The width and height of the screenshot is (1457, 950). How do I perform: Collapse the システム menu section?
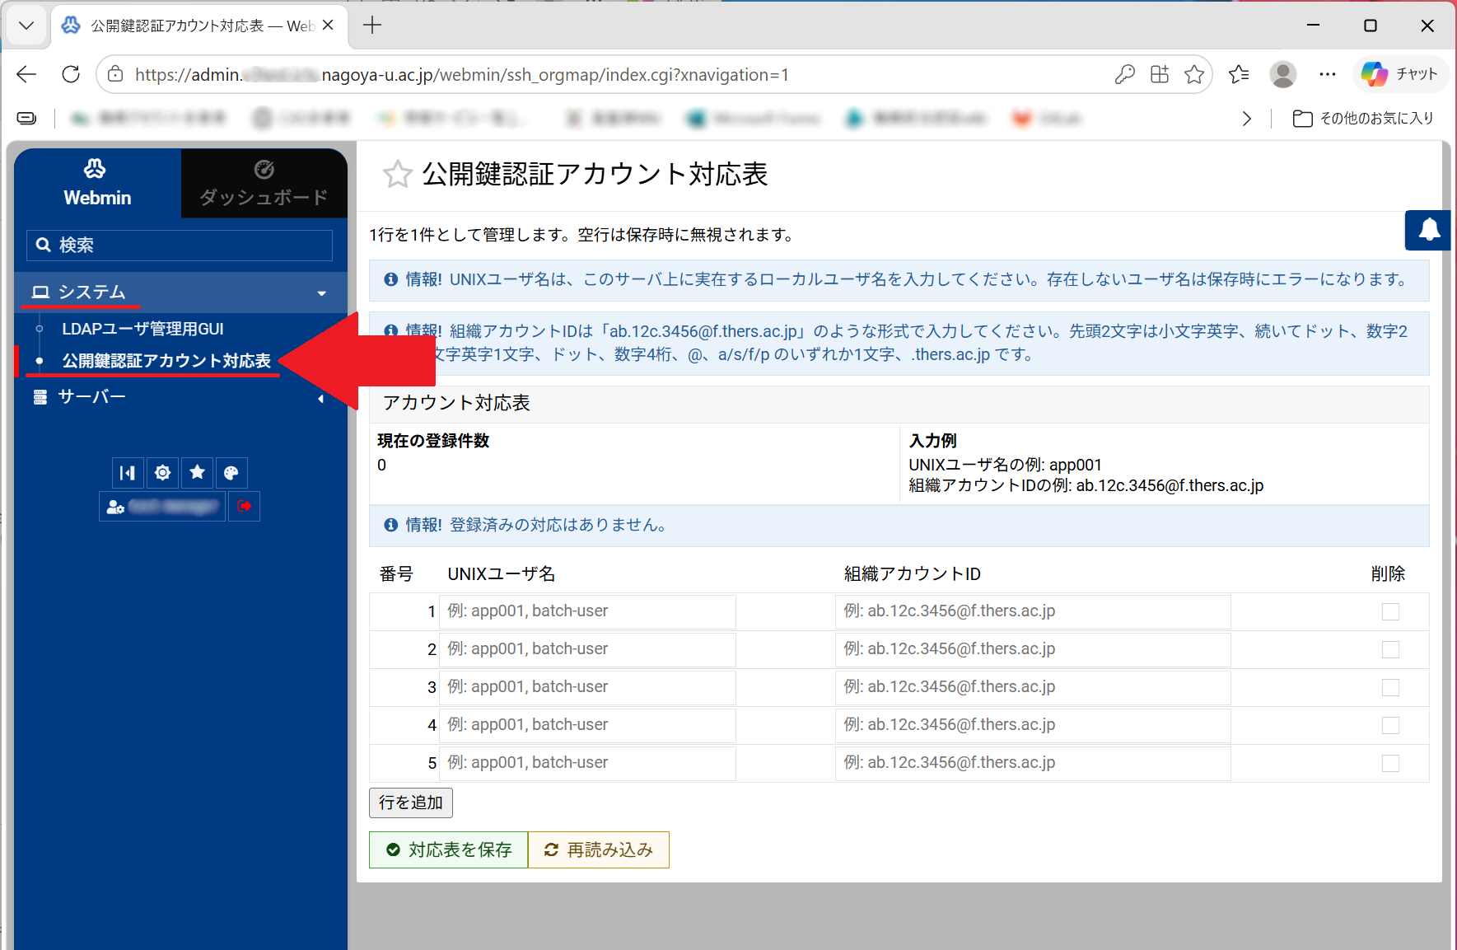(180, 292)
